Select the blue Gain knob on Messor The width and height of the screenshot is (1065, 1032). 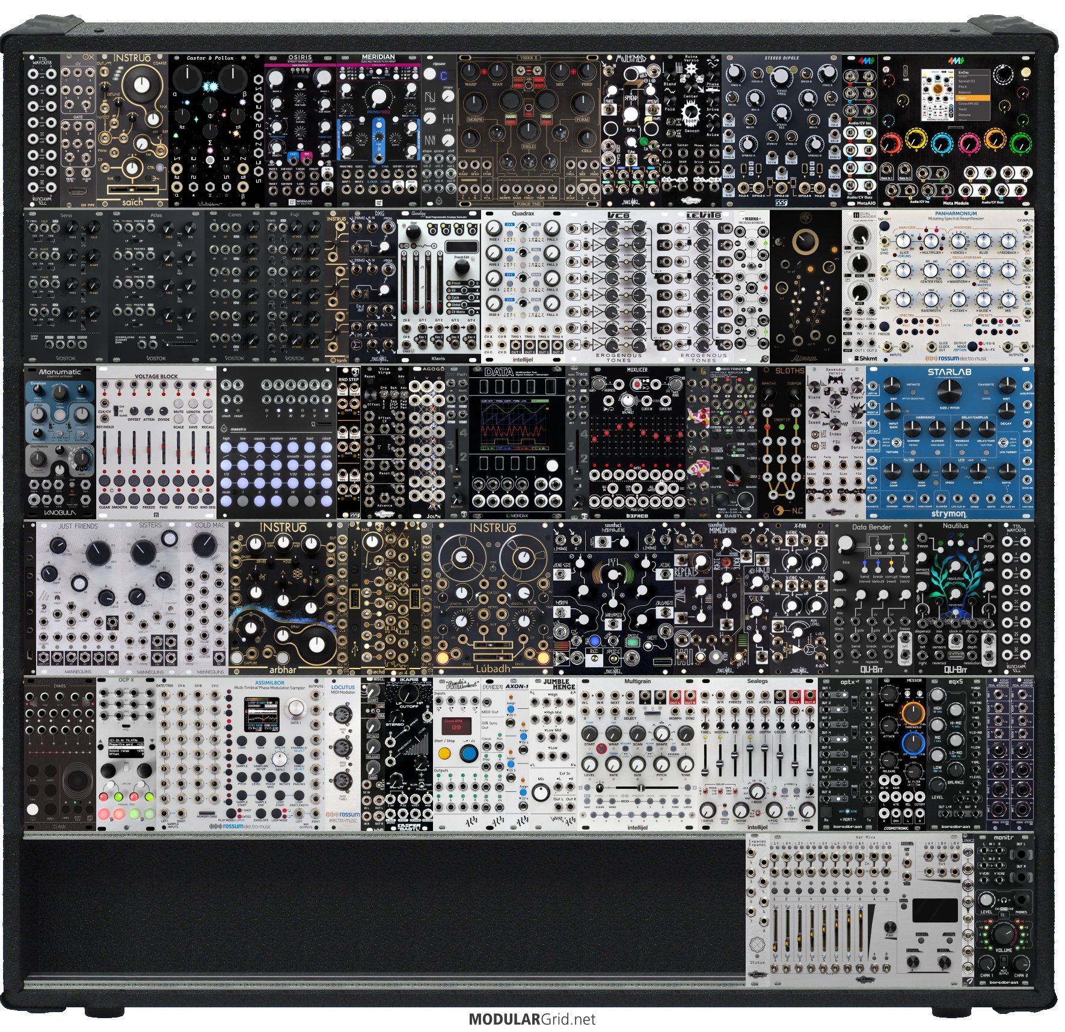pos(913,744)
